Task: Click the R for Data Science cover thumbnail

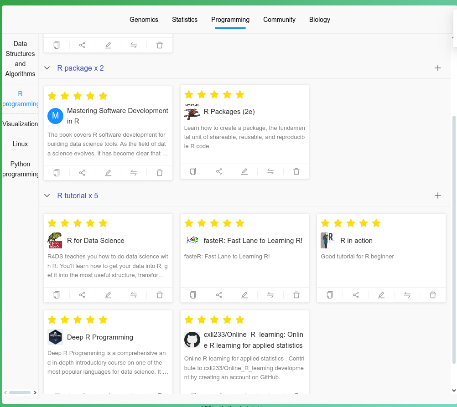Action: [x=55, y=240]
